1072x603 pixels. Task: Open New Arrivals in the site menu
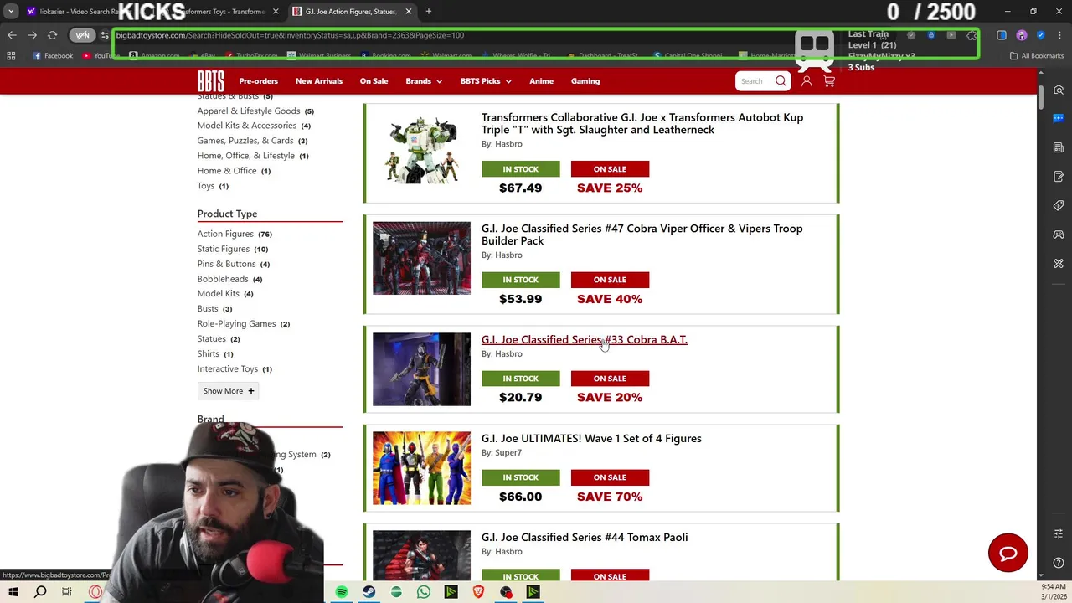tap(319, 81)
